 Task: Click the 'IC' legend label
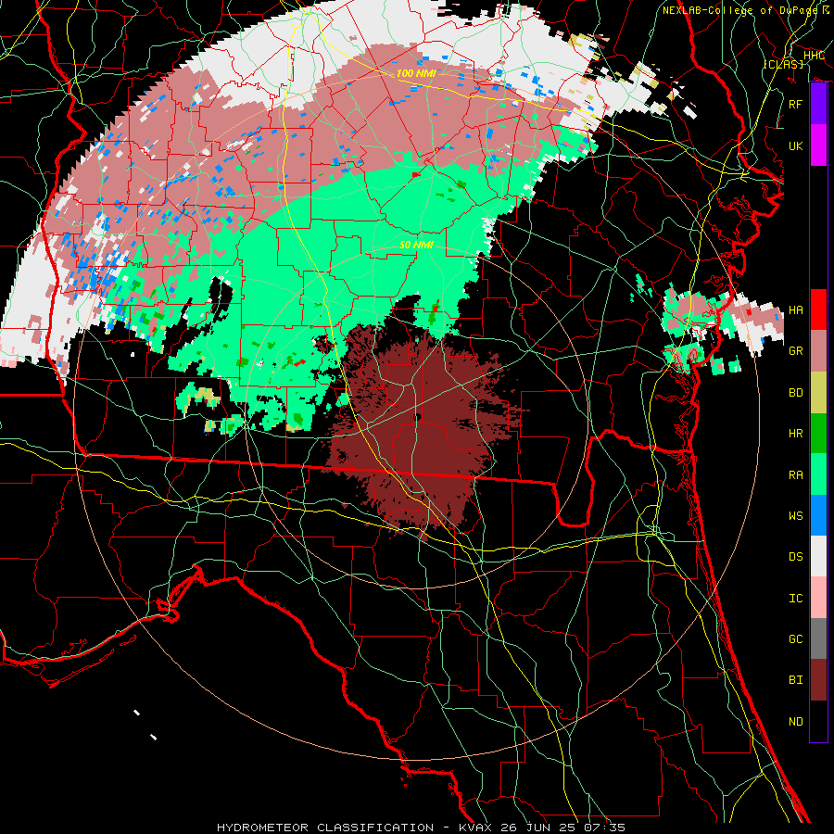click(x=796, y=599)
